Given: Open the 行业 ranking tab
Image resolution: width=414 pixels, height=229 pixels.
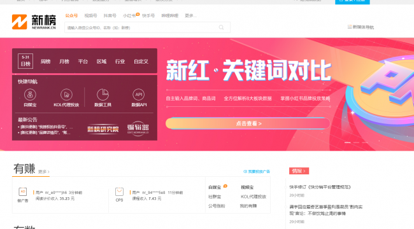Looking at the screenshot, I should point(120,62).
